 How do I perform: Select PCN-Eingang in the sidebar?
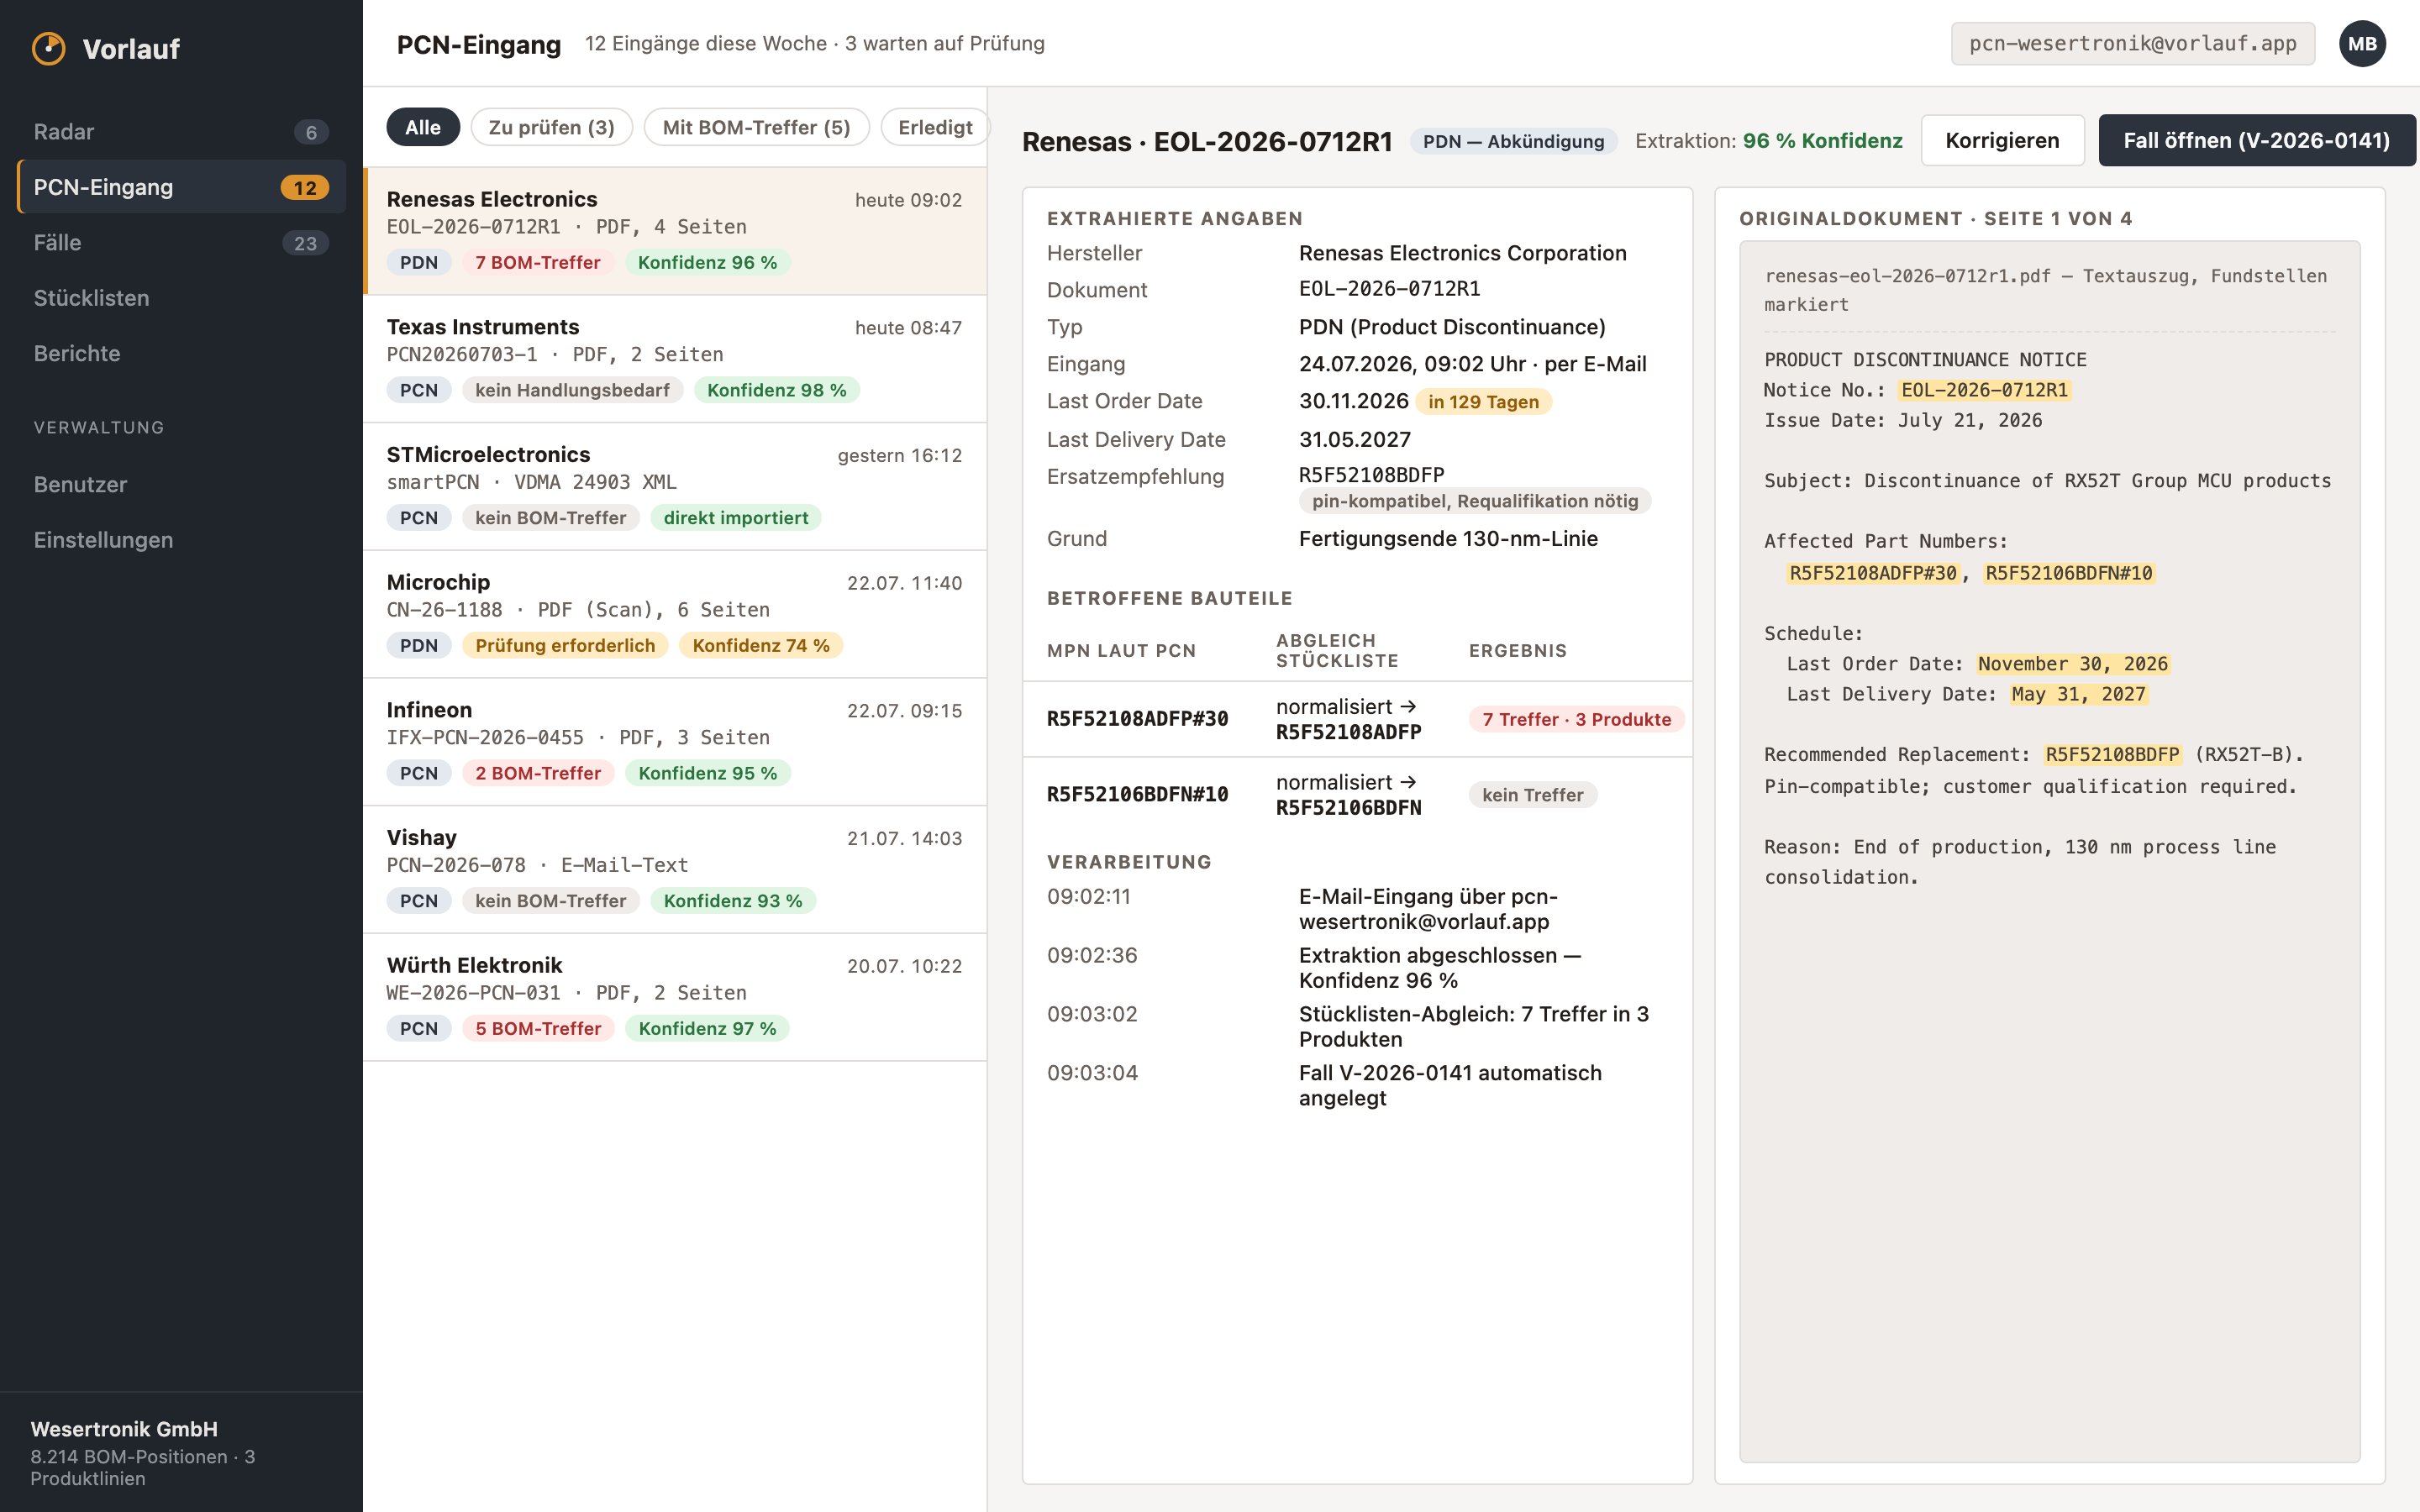click(x=181, y=187)
